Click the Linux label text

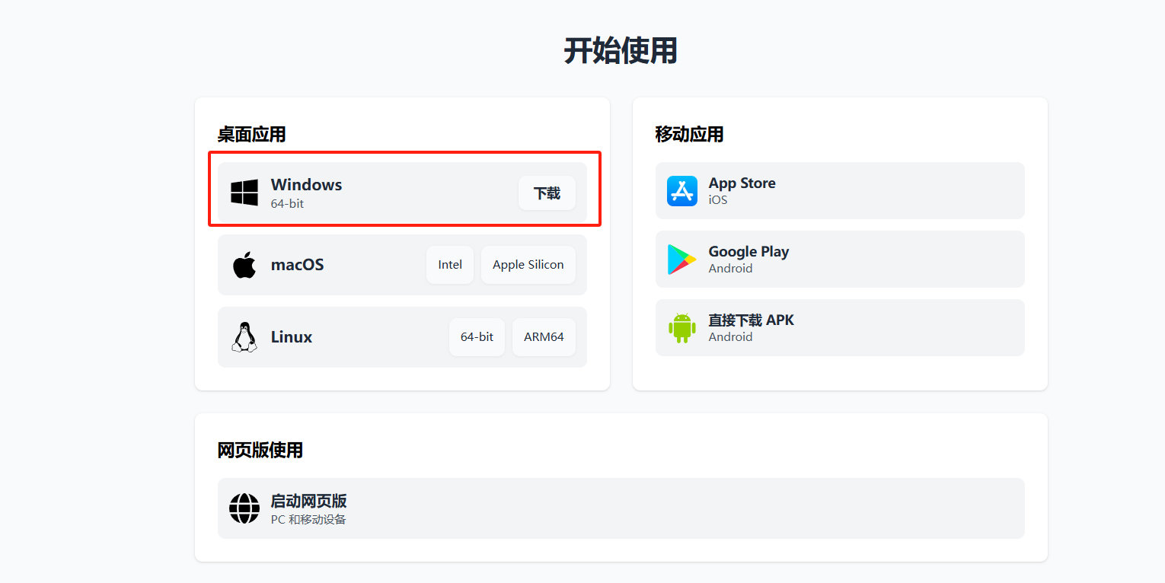[292, 337]
